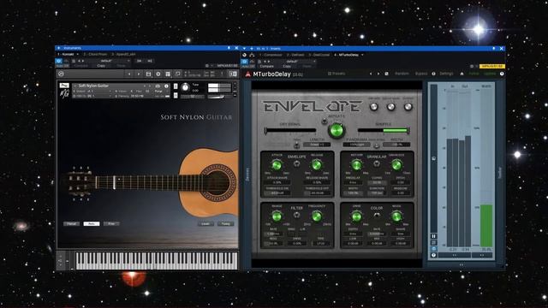Open the MTurboDelay help question mark icon in its toolbar
Viewport: 548px width, 308px height.
click(x=503, y=74)
